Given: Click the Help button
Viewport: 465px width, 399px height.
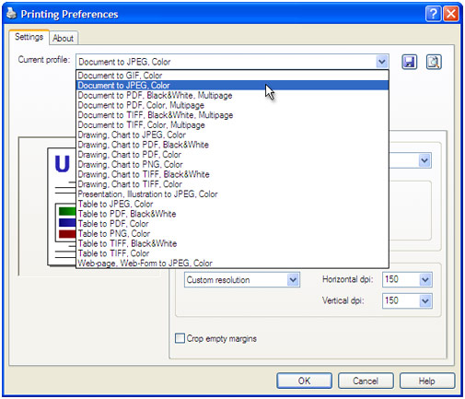Looking at the screenshot, I should point(427,381).
